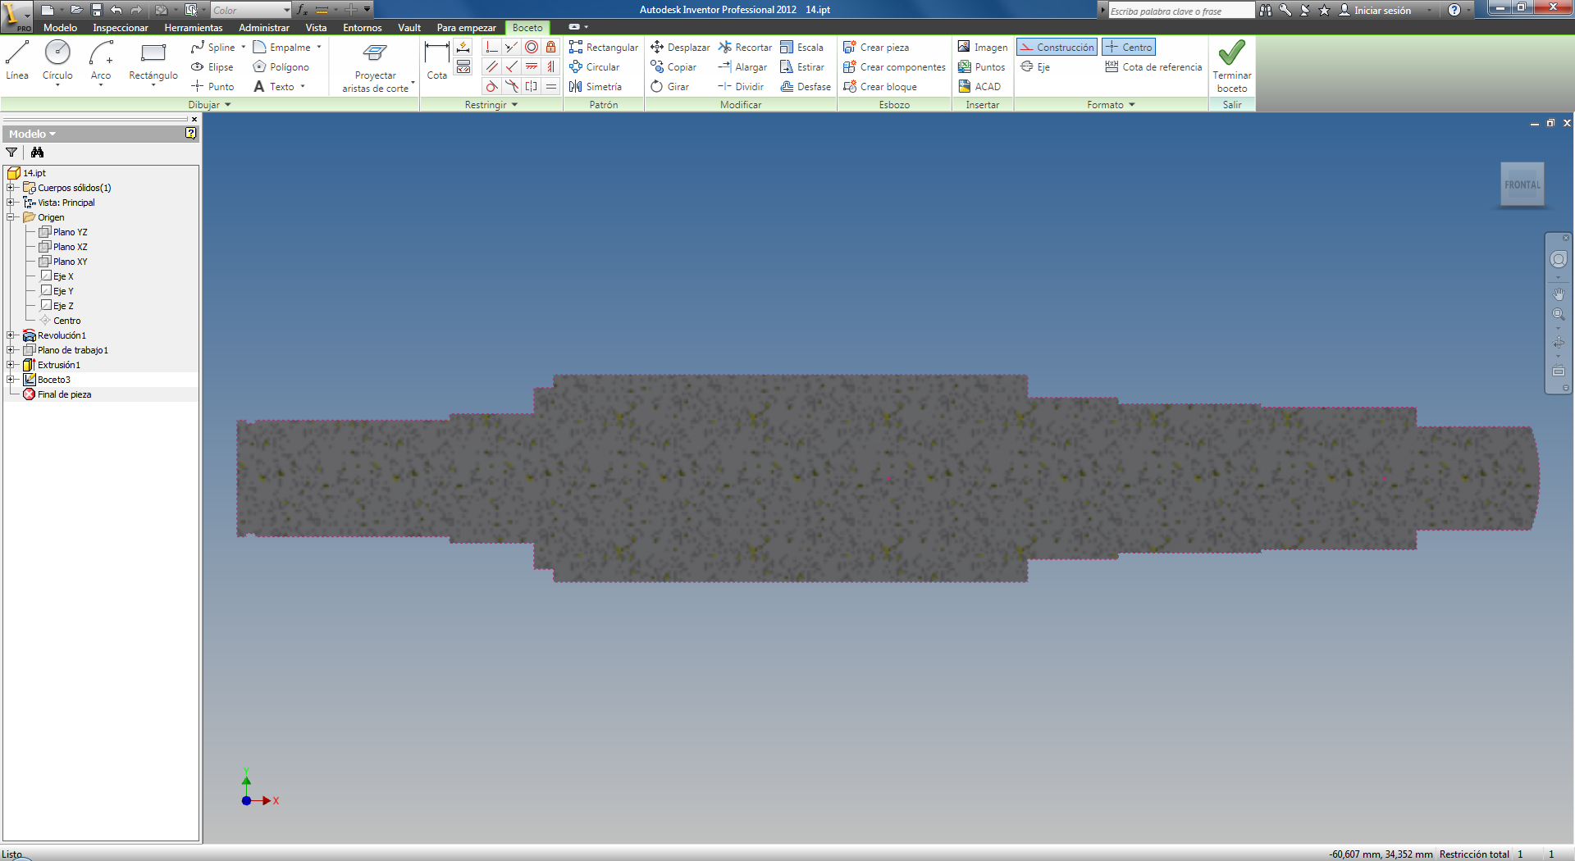Click the FRONTAL view cube face
This screenshot has height=861, width=1575.
(1522, 185)
